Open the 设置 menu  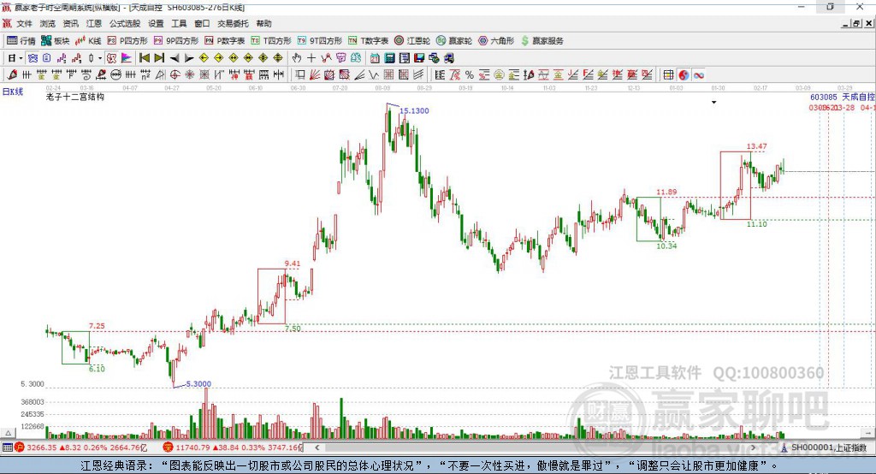[x=156, y=23]
